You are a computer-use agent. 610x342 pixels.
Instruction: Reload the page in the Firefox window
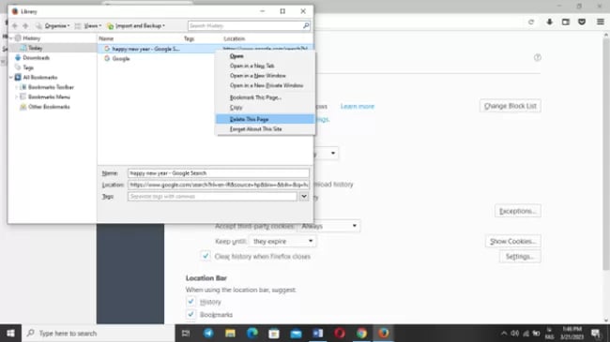click(x=531, y=22)
